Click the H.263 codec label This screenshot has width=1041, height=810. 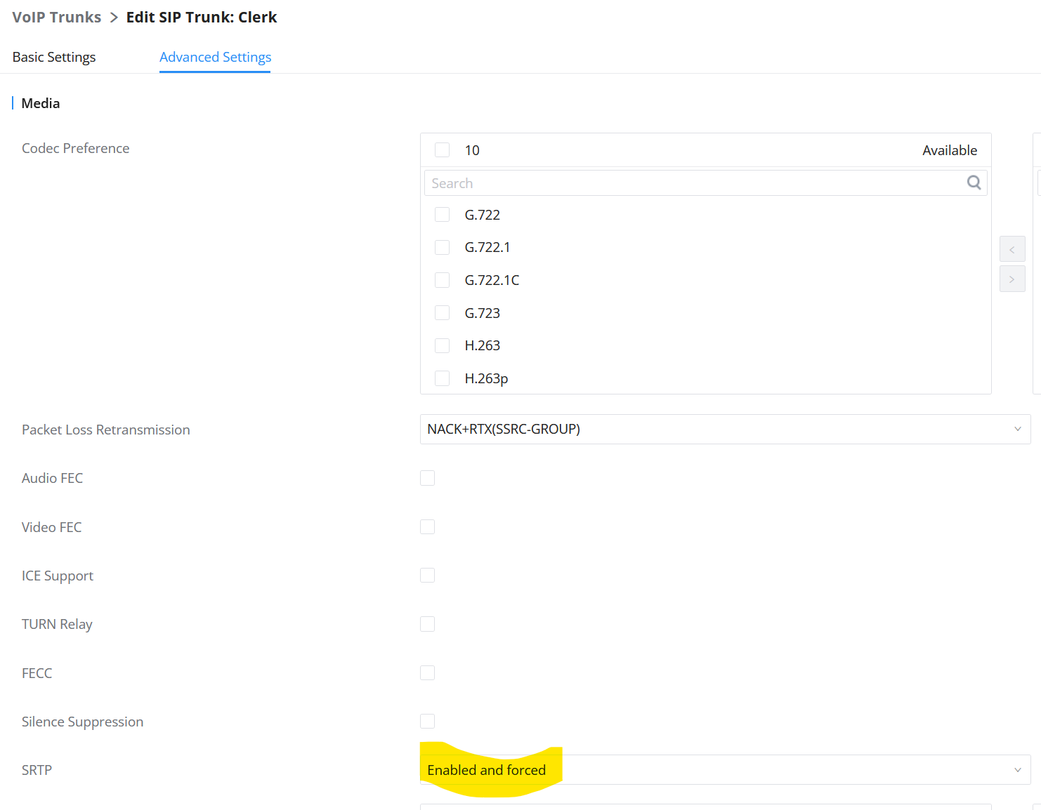483,345
